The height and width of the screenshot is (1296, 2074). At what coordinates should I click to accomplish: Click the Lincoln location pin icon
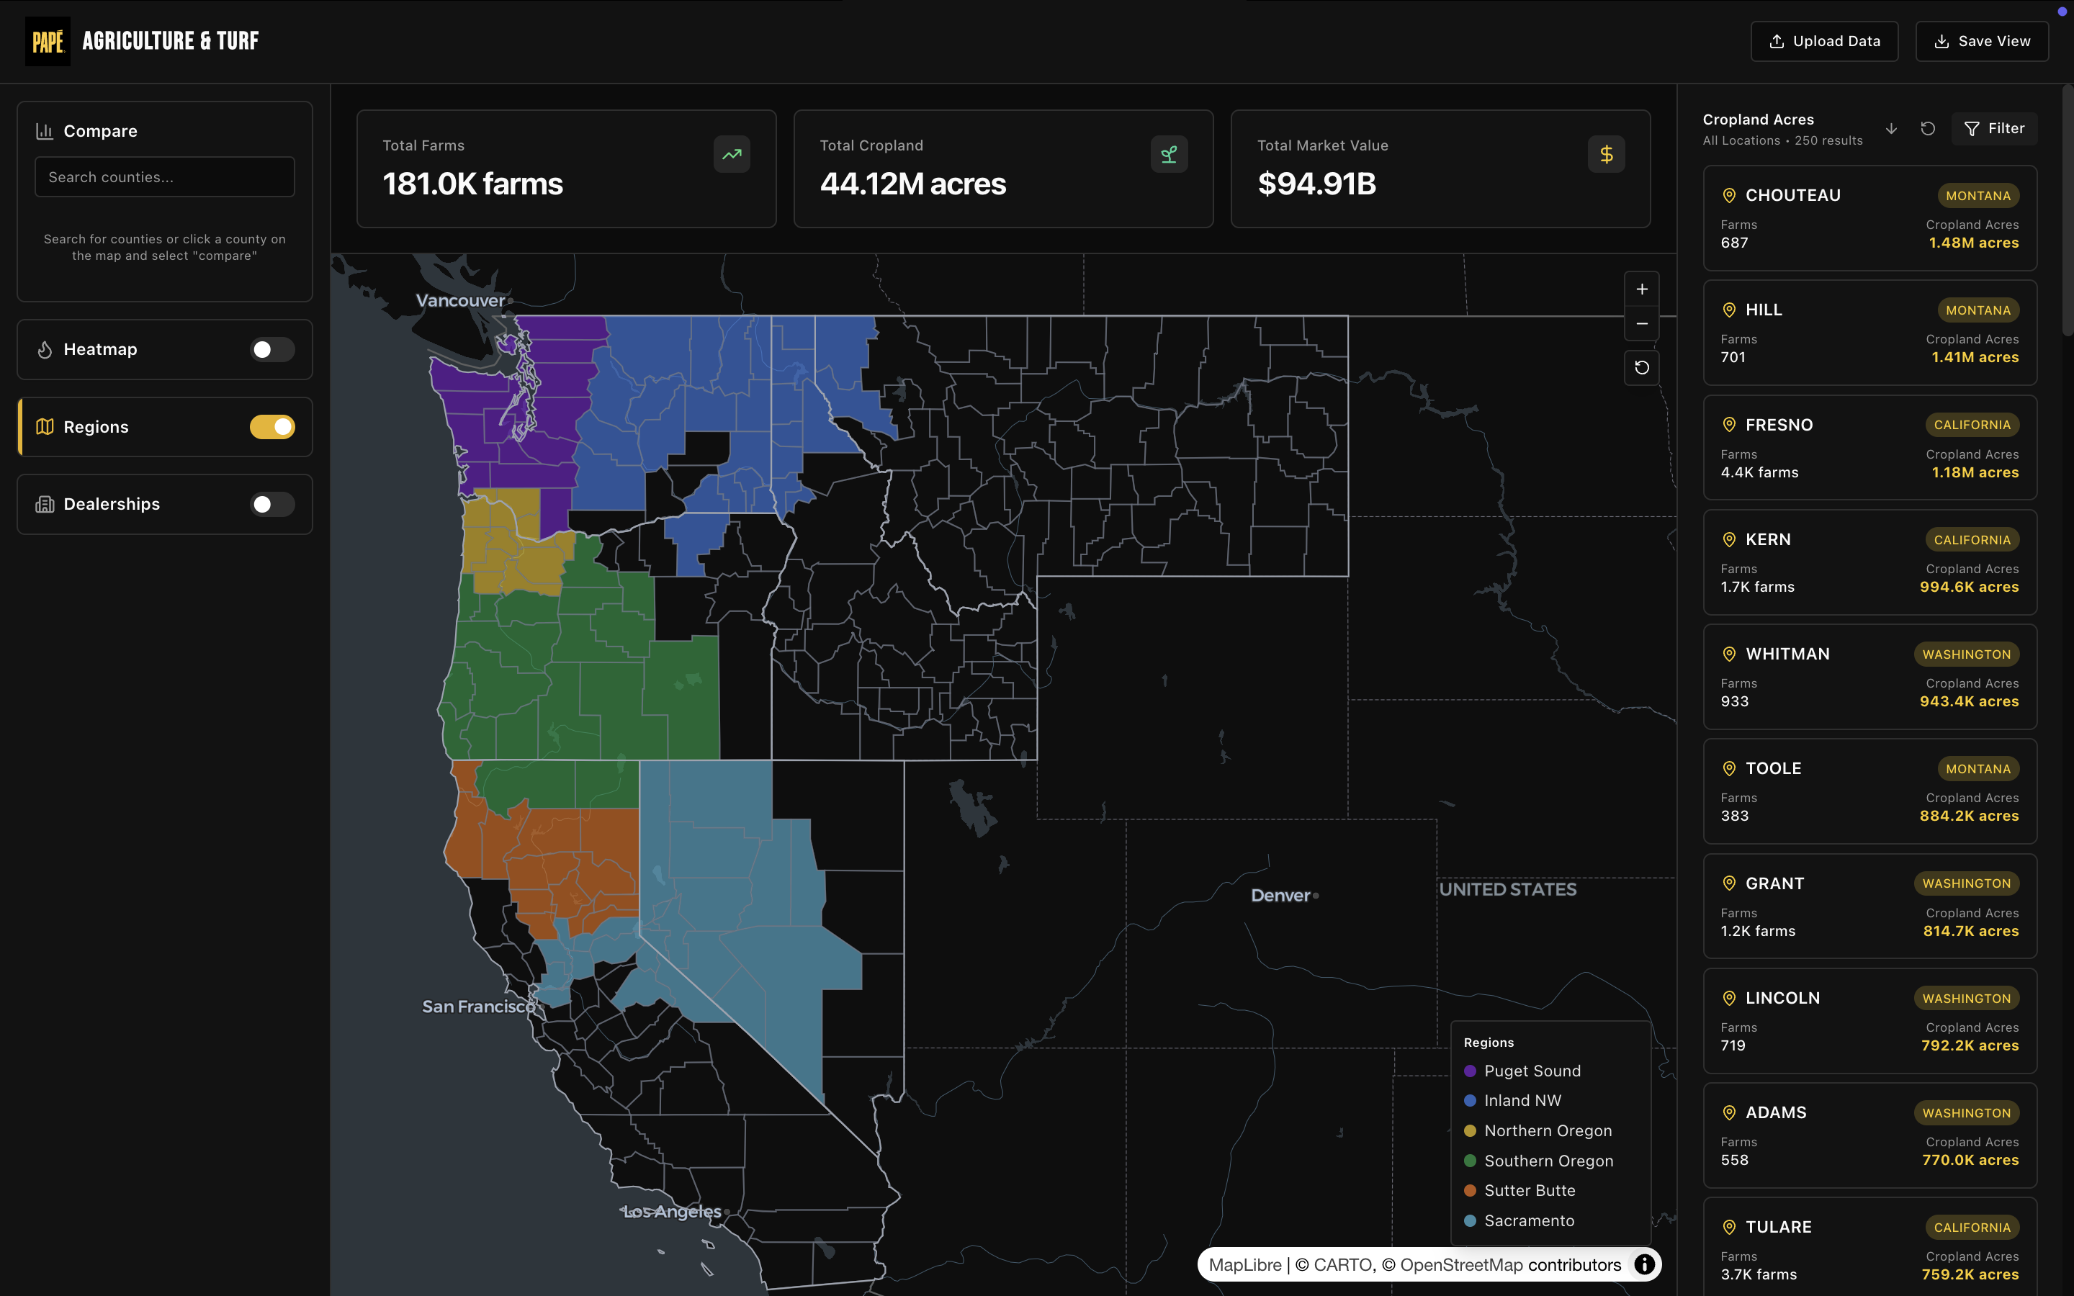(1728, 999)
